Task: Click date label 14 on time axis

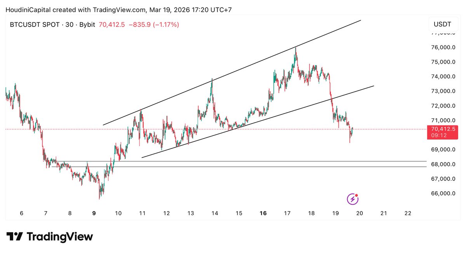Action: coord(215,213)
